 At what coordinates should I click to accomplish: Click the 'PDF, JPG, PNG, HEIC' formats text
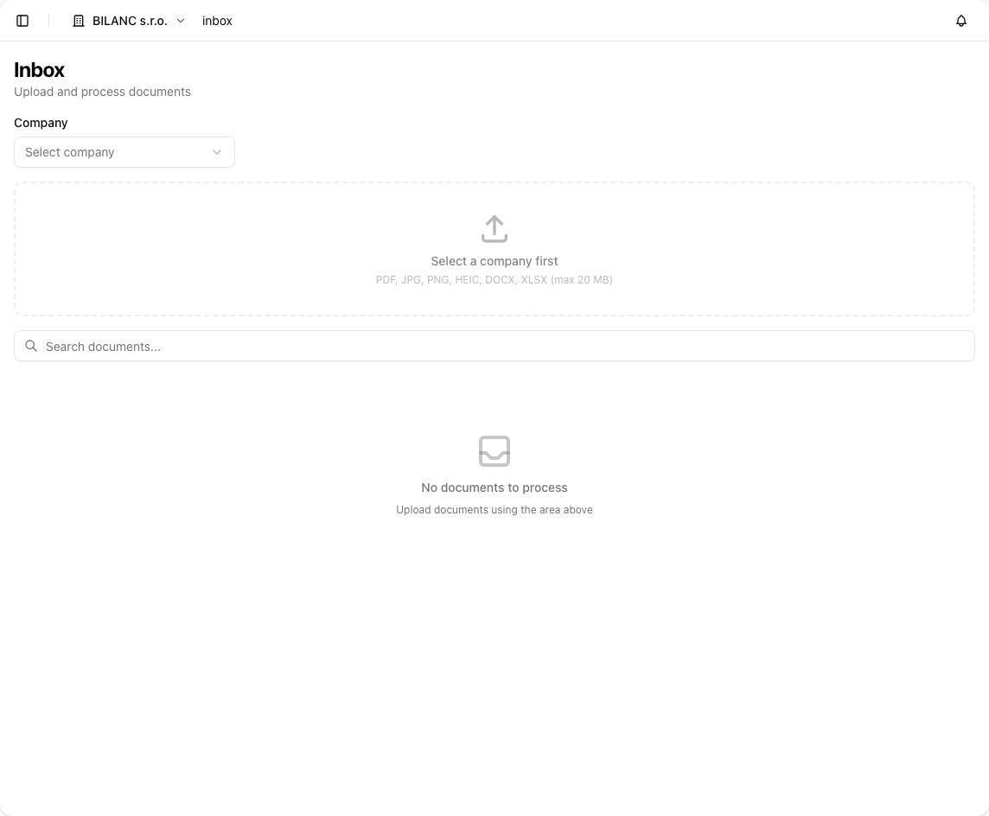pos(494,280)
